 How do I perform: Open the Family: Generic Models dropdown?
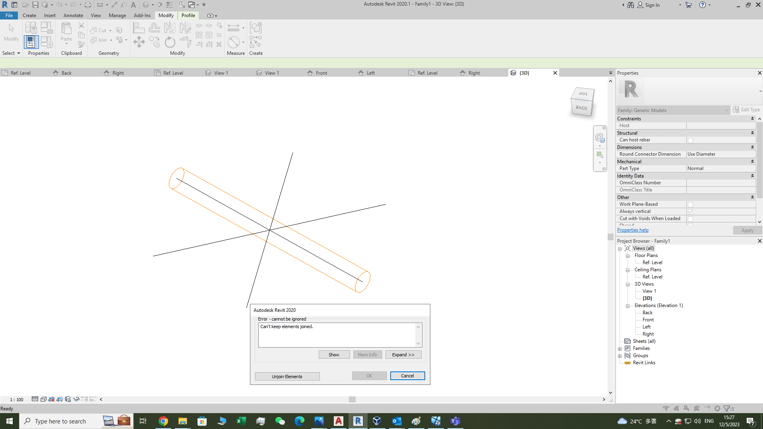click(x=727, y=110)
